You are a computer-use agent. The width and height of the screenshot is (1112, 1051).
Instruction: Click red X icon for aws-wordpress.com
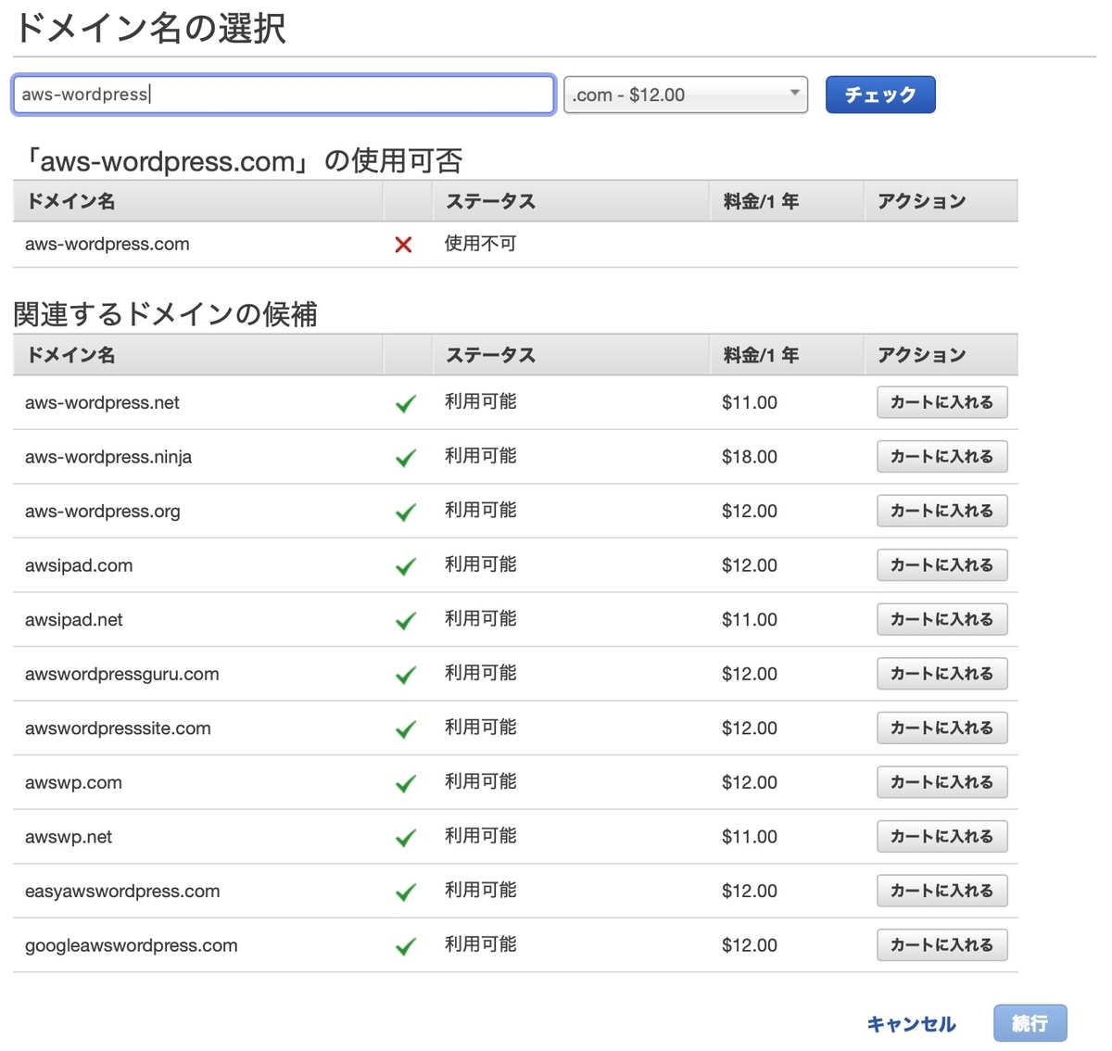tap(403, 245)
